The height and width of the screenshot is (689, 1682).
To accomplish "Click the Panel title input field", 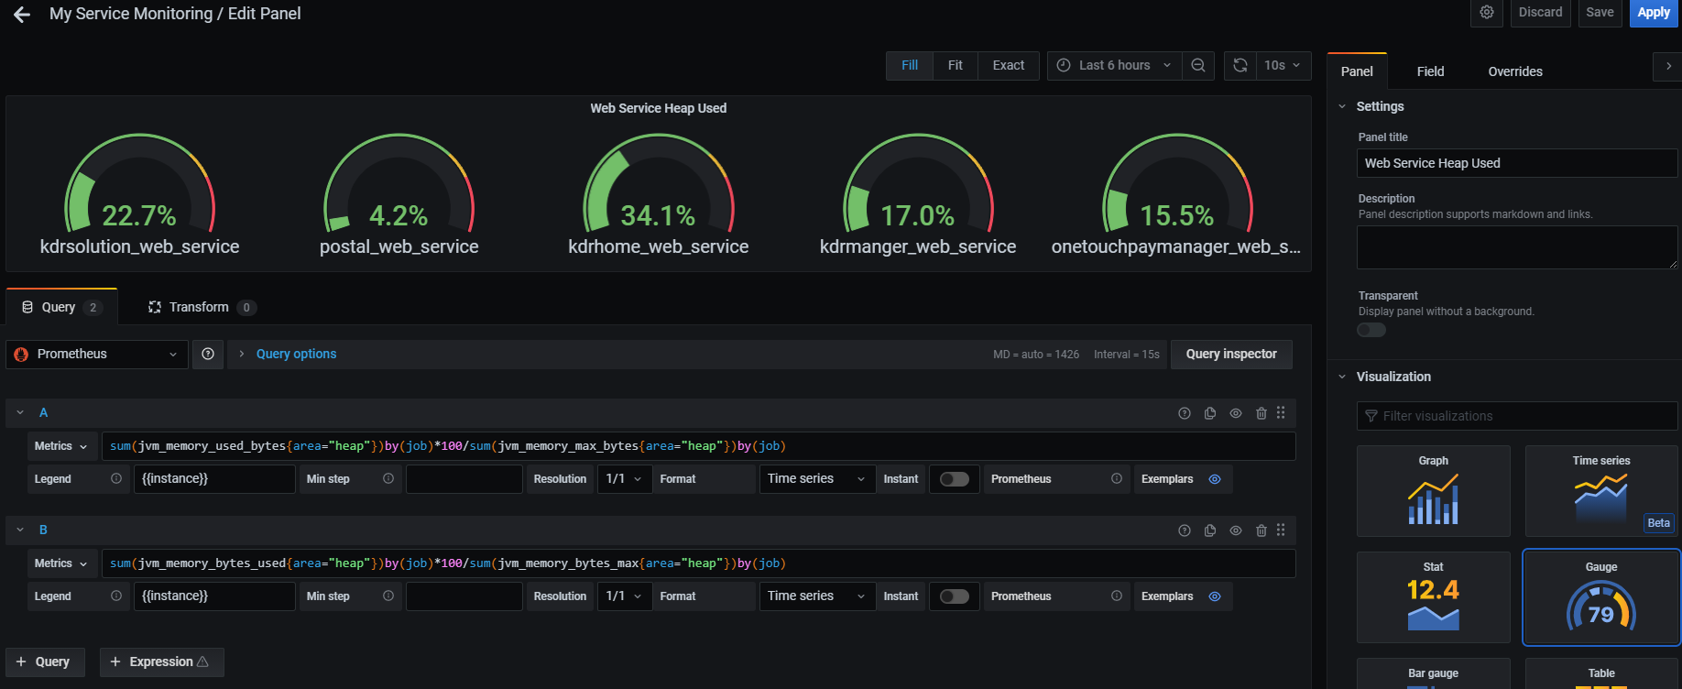I will (1517, 163).
